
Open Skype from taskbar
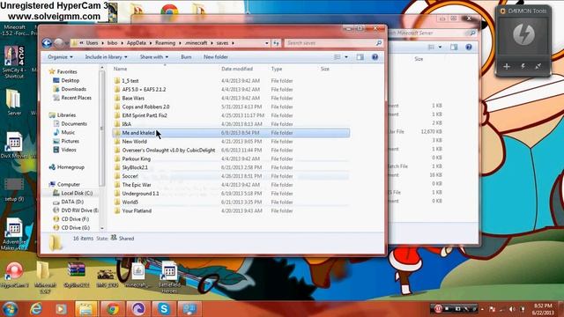[164, 309]
